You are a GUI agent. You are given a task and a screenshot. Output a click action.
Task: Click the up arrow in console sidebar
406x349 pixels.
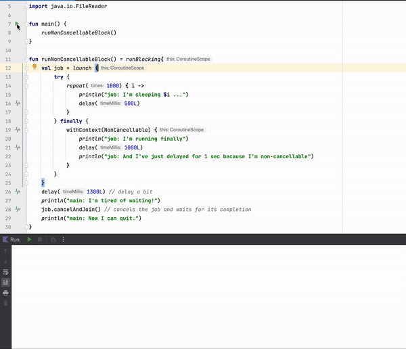click(x=6, y=250)
